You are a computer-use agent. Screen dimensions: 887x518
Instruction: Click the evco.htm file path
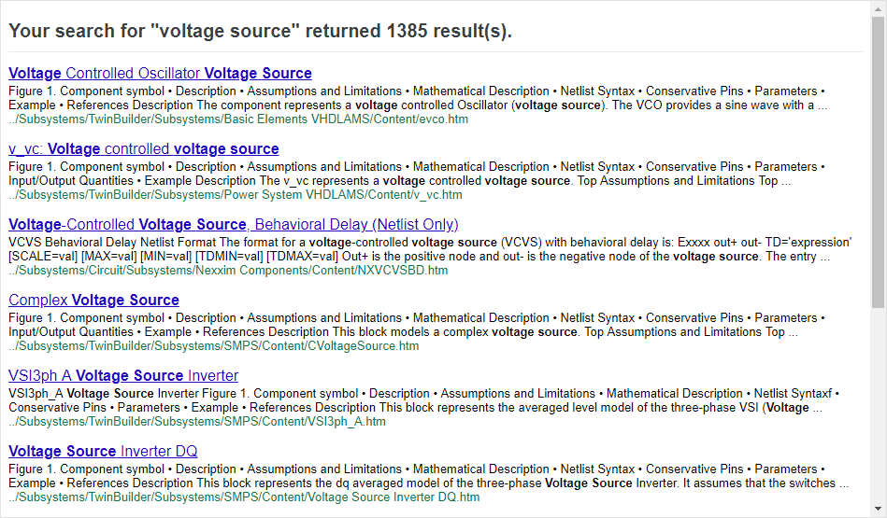pyautogui.click(x=238, y=119)
